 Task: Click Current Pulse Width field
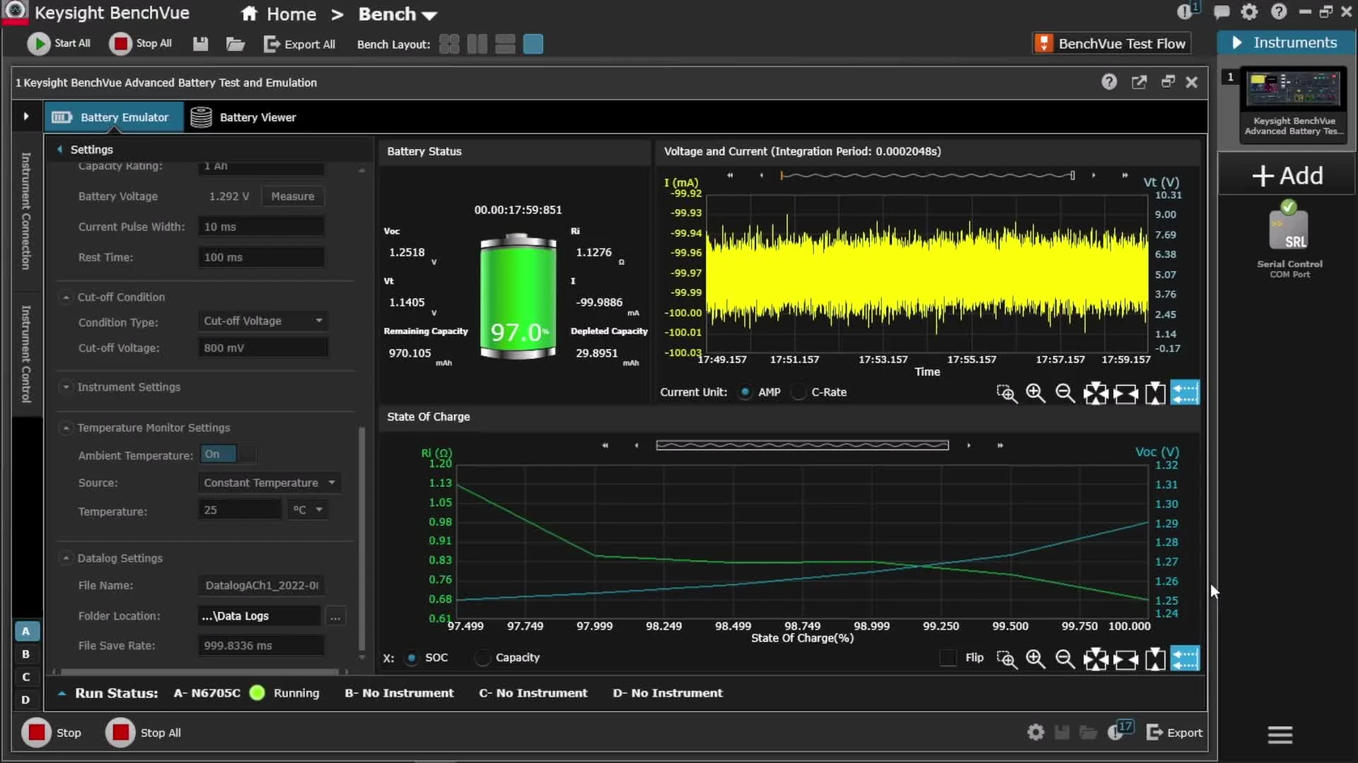click(x=261, y=227)
